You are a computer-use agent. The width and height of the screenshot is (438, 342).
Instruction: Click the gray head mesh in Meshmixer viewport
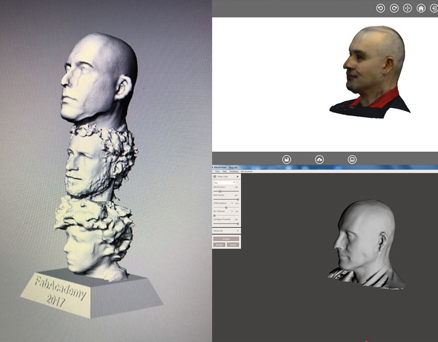366,245
